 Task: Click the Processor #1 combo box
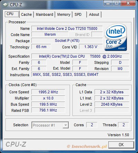click(x=50, y=125)
